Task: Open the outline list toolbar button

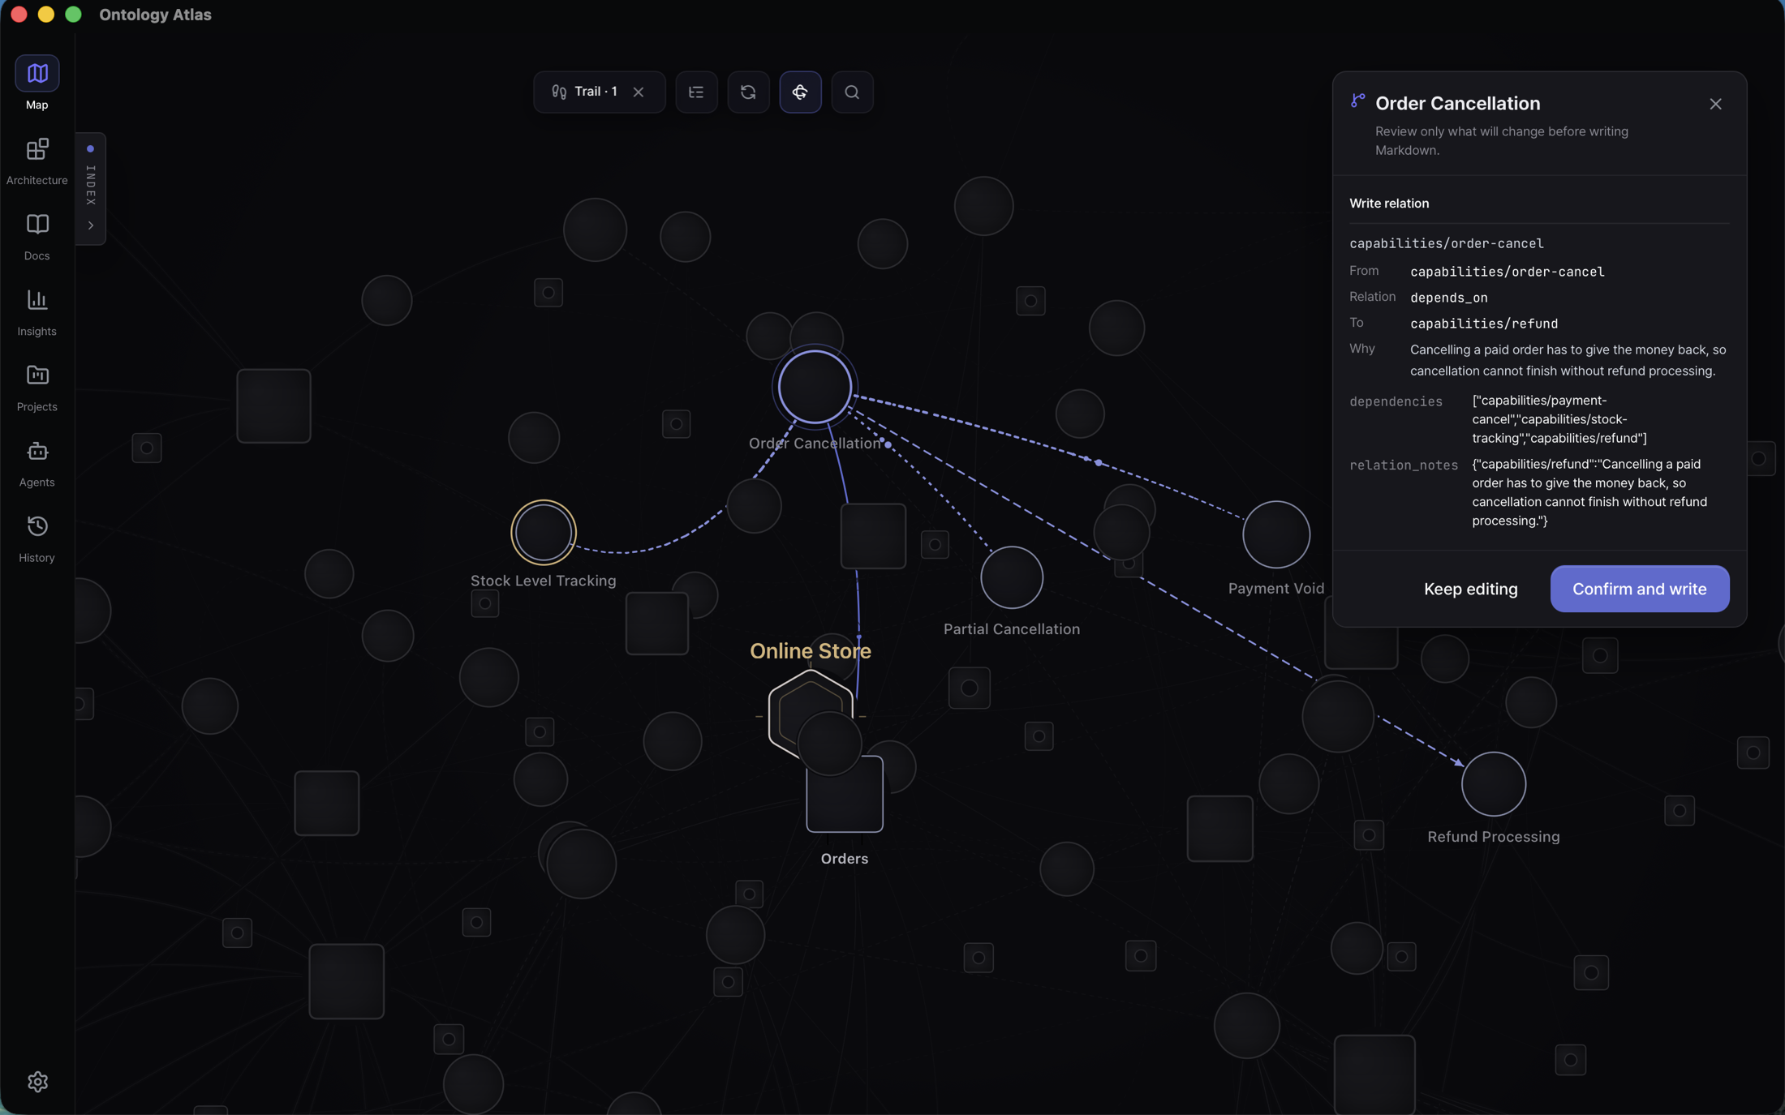Action: coord(696,92)
